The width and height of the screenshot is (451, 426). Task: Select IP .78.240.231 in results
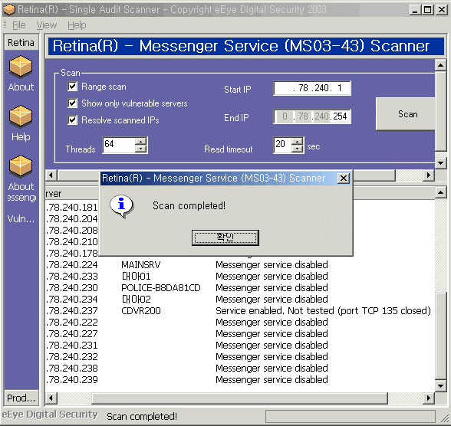[x=72, y=346]
